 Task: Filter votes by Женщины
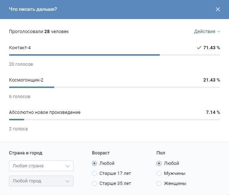(x=159, y=184)
